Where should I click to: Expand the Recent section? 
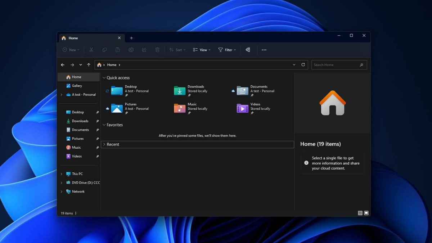pyautogui.click(x=104, y=144)
